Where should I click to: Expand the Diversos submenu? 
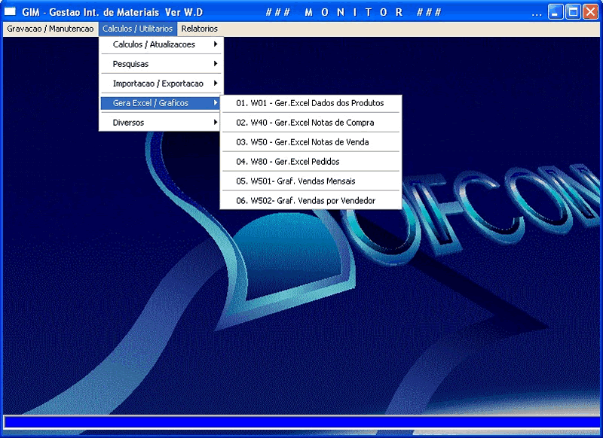[161, 123]
